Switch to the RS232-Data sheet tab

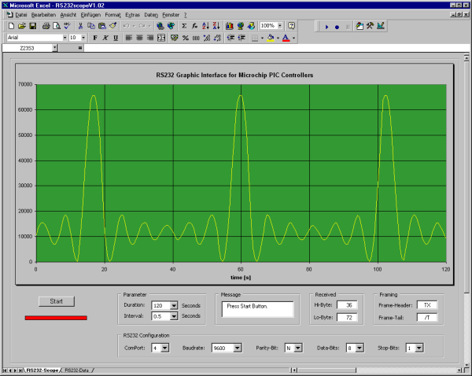pyautogui.click(x=76, y=369)
